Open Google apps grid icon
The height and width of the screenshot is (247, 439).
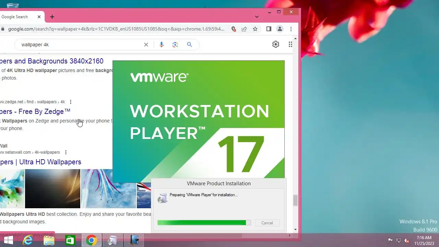(290, 44)
